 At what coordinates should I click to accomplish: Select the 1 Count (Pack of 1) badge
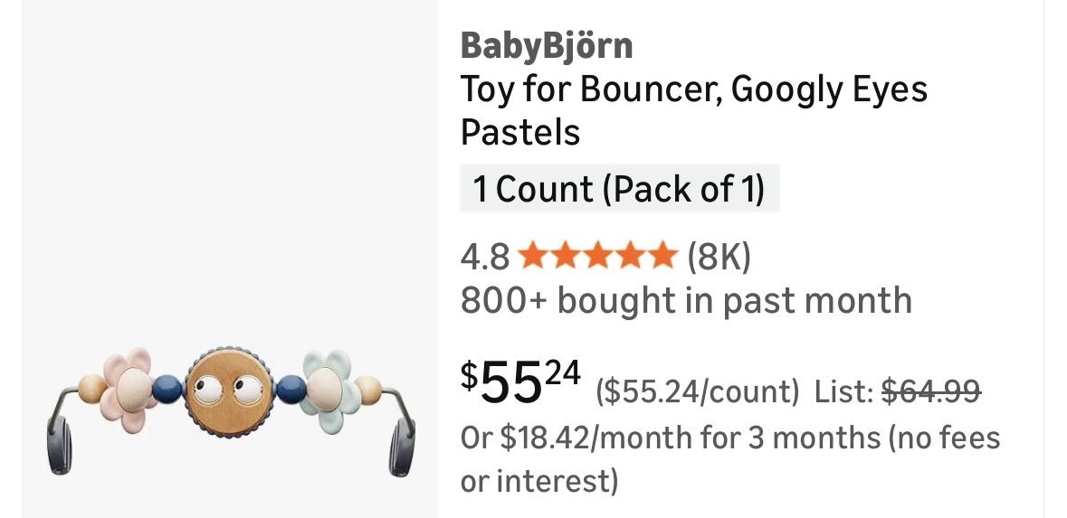coord(619,189)
